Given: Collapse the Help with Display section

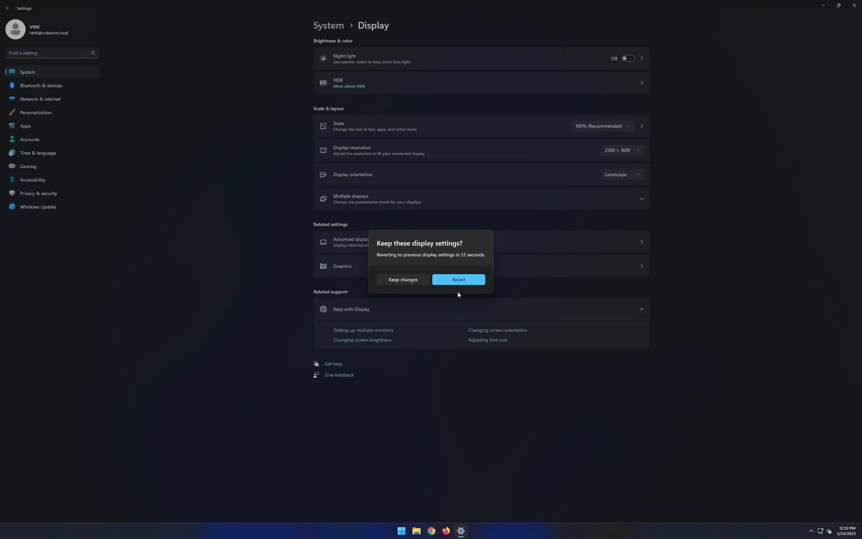Looking at the screenshot, I should [641, 310].
